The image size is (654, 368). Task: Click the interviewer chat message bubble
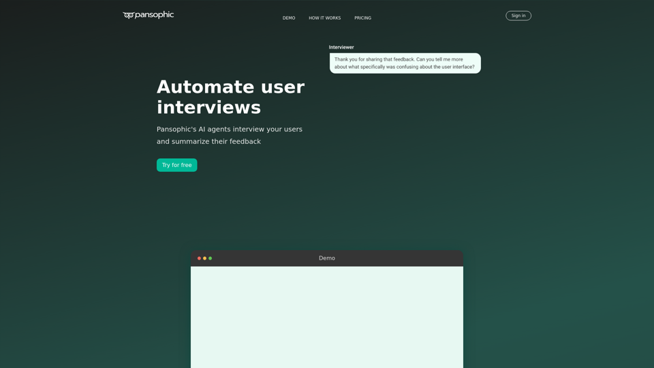point(405,63)
